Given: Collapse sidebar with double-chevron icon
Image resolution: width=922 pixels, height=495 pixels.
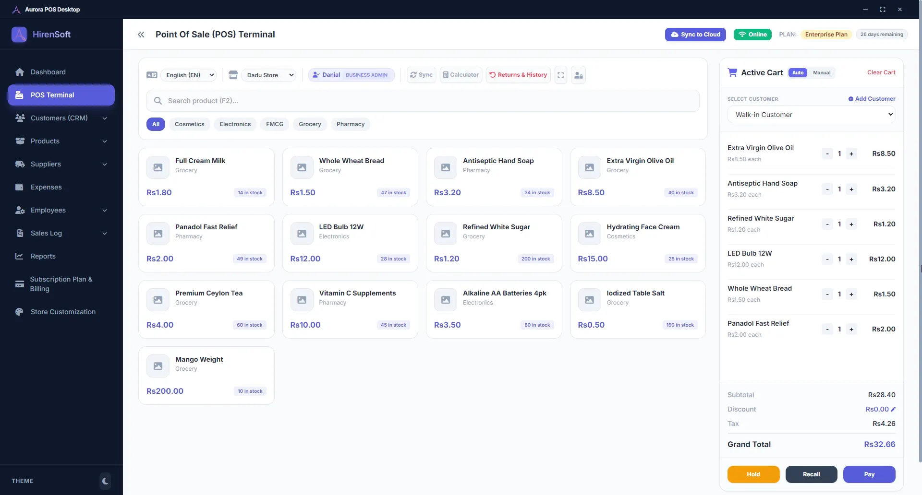Looking at the screenshot, I should [x=141, y=35].
